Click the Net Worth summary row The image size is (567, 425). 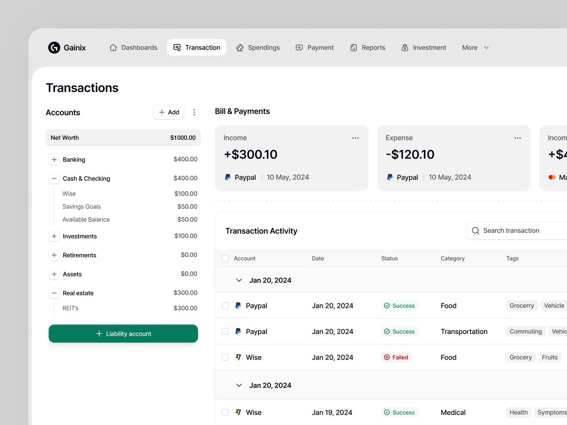tap(123, 137)
